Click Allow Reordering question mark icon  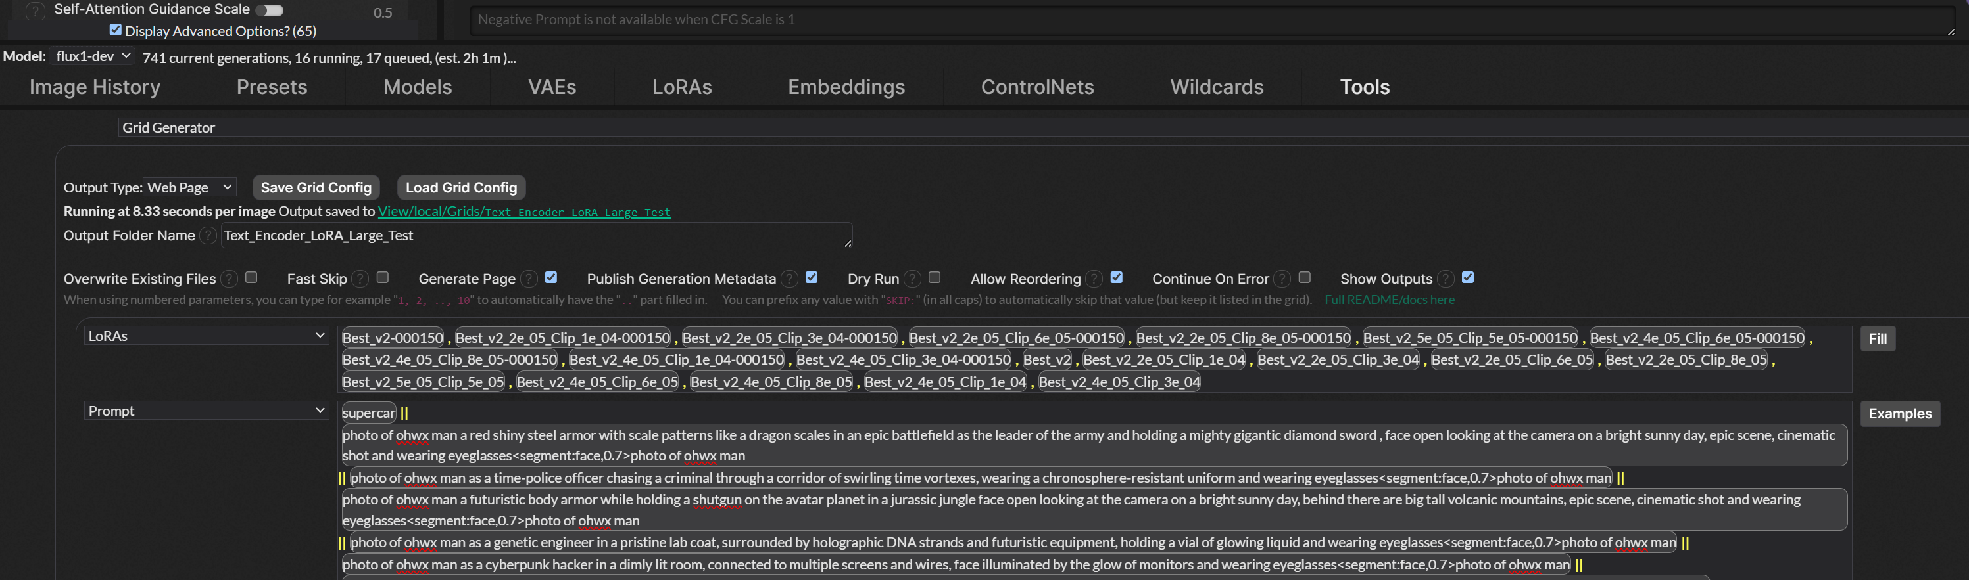coord(1094,279)
